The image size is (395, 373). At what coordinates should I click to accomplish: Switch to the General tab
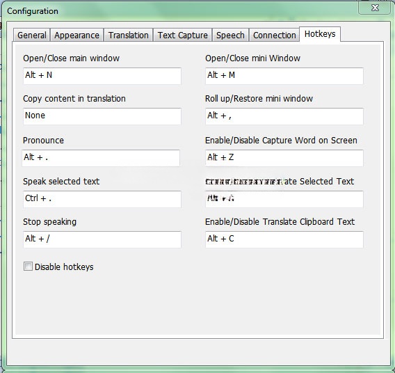32,35
